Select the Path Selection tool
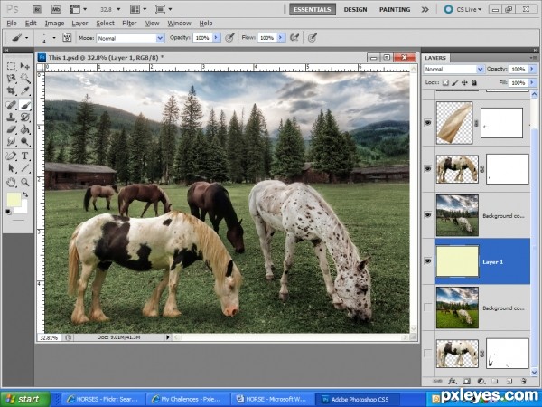Image resolution: width=542 pixels, height=407 pixels. tap(11, 168)
